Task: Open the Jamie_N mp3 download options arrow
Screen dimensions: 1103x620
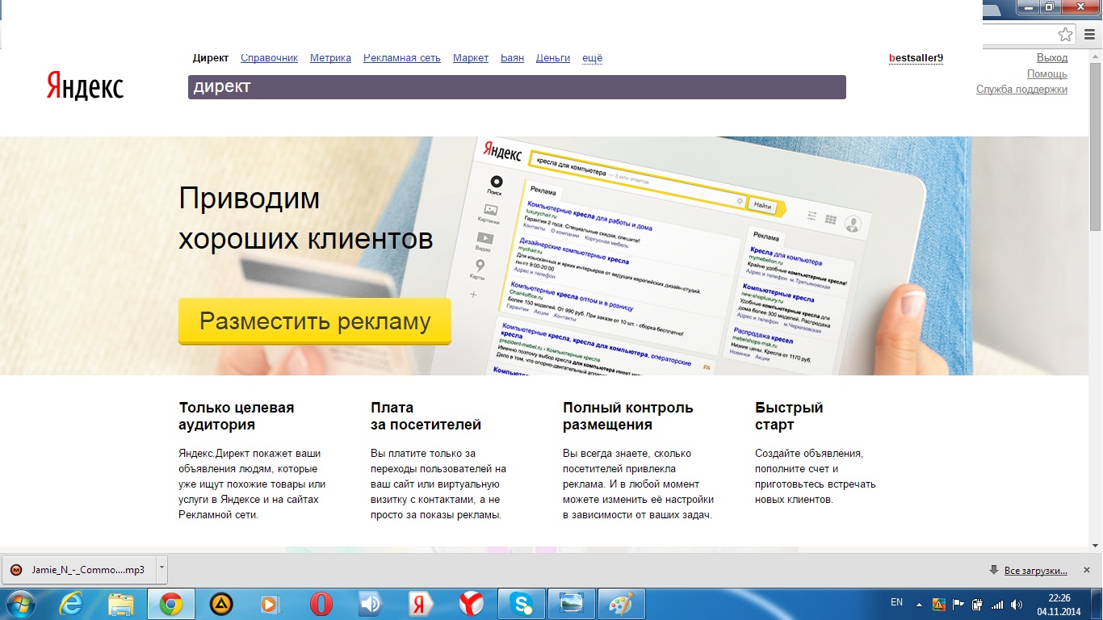Action: pyautogui.click(x=161, y=568)
